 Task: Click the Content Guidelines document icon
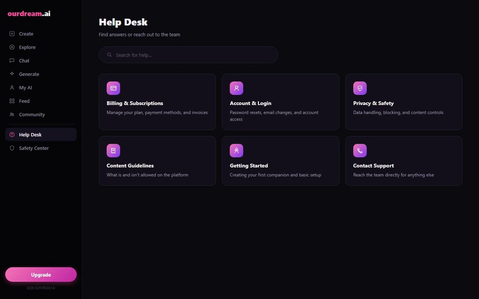pyautogui.click(x=113, y=151)
